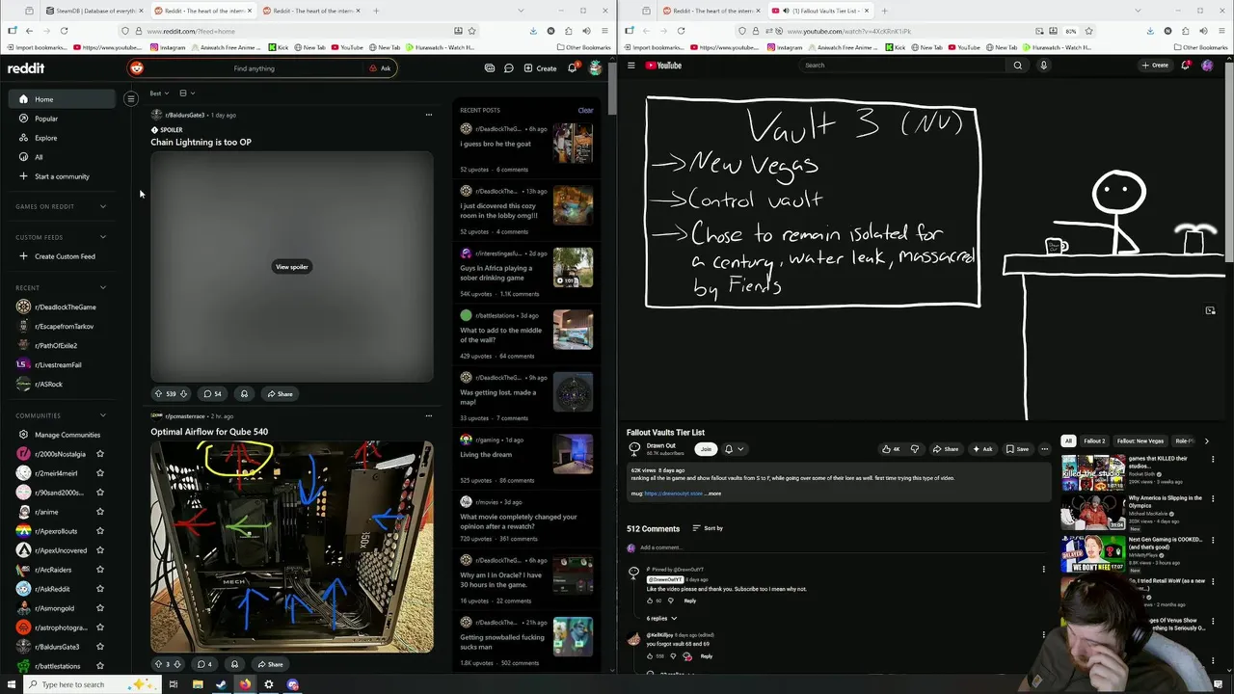Favorite r/Apexrollouts with its star

click(99, 531)
